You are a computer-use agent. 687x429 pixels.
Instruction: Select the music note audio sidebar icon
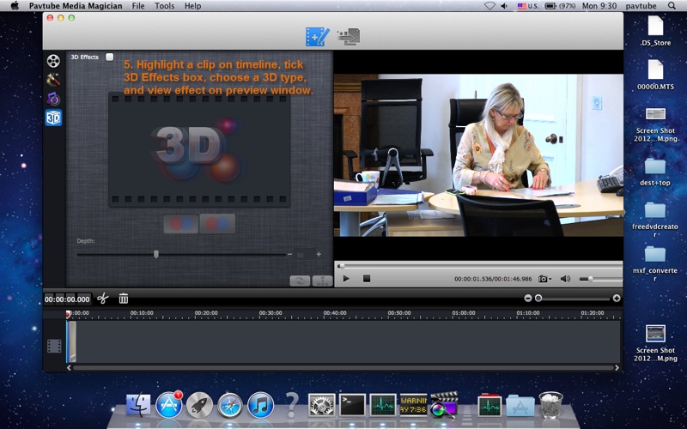53,99
